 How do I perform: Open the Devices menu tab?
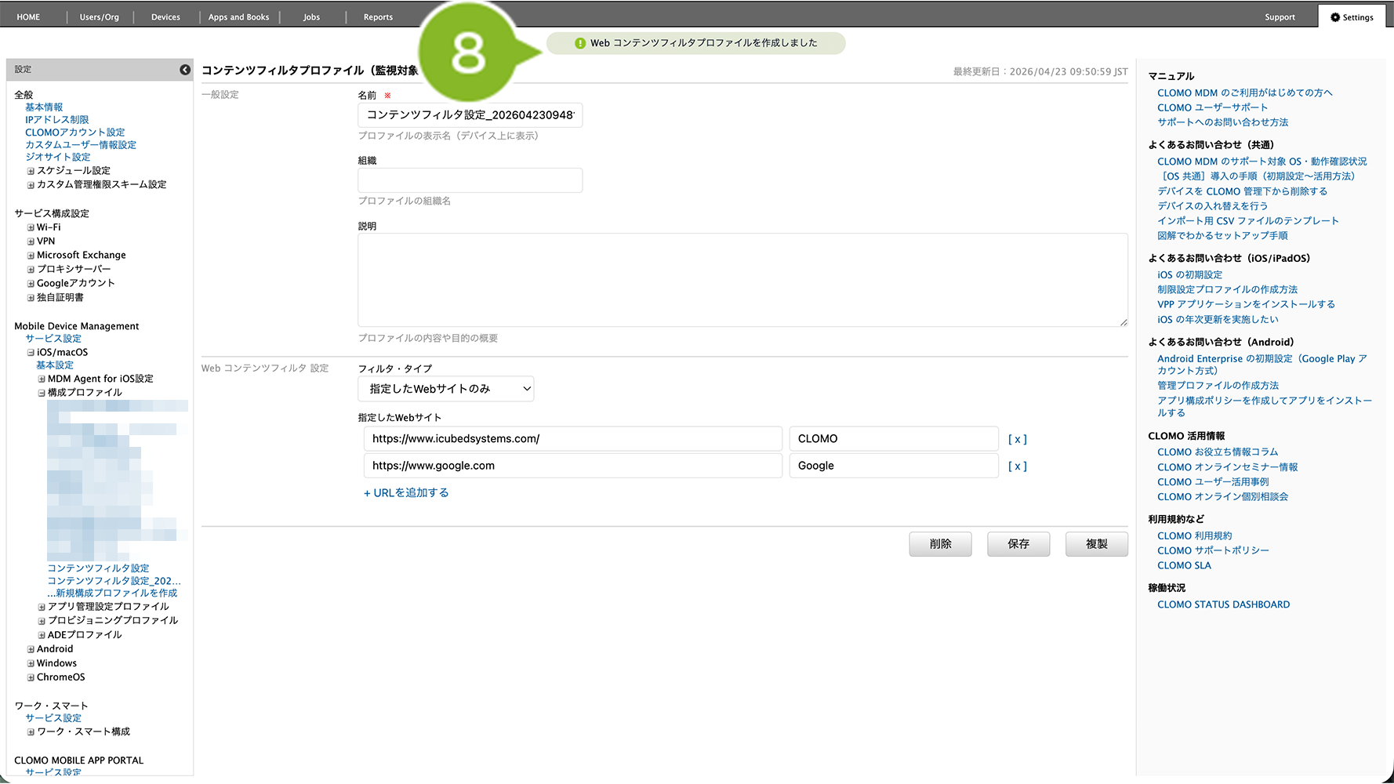coord(165,17)
